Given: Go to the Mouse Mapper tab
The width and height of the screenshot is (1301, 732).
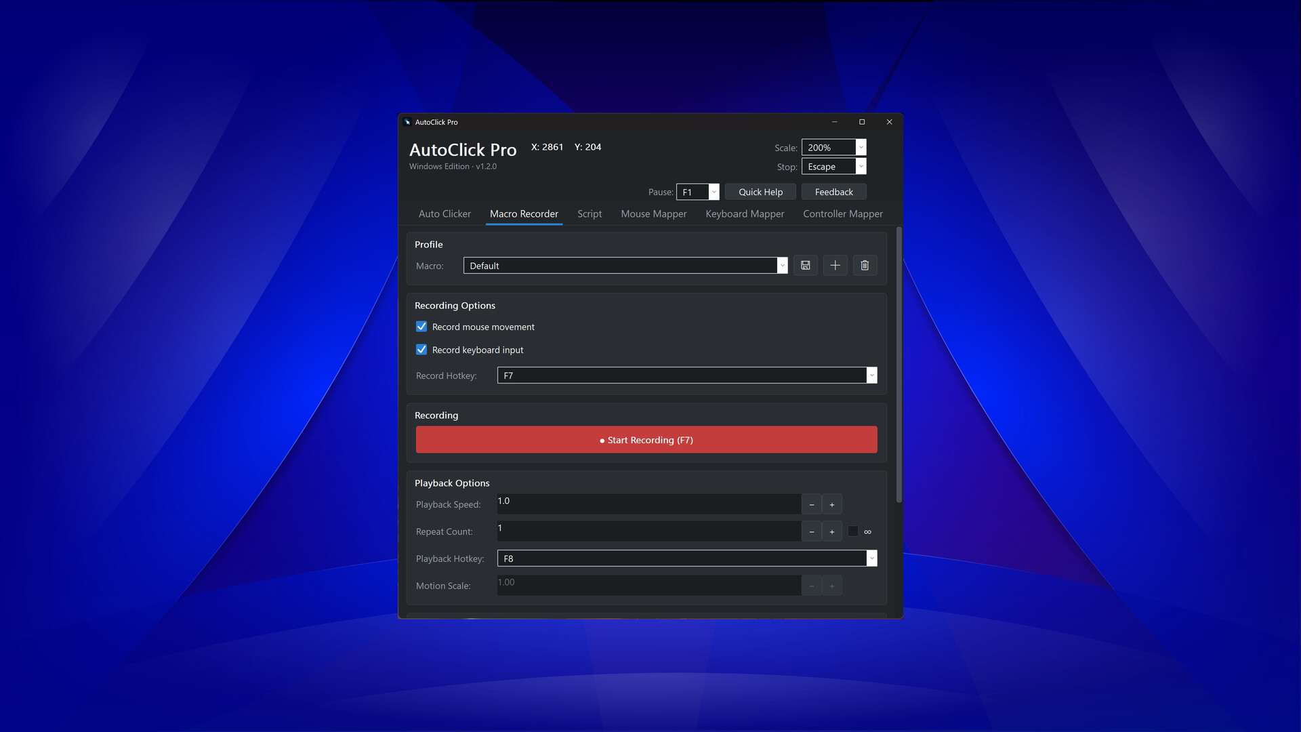Looking at the screenshot, I should pos(653,214).
